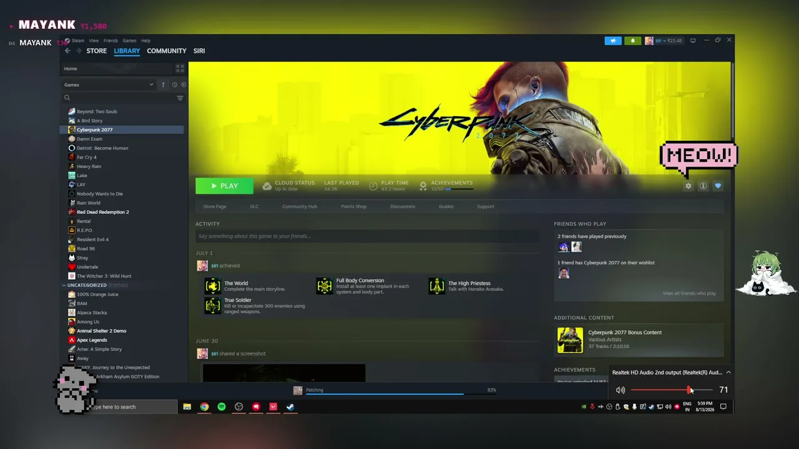Open File Explorer from the taskbar

click(x=187, y=407)
